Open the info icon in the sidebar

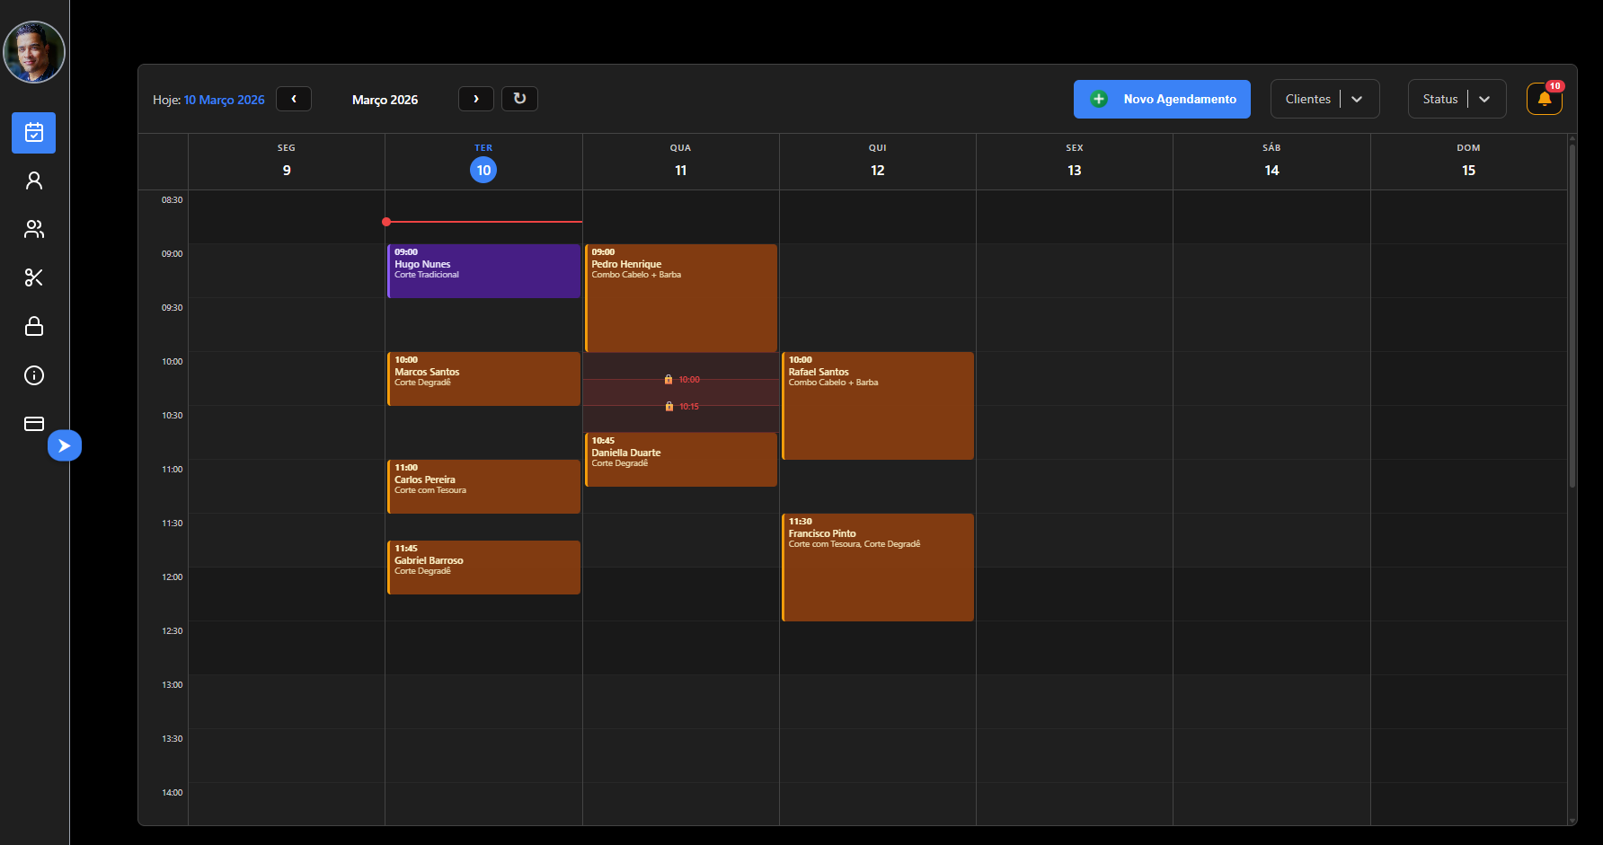point(33,375)
